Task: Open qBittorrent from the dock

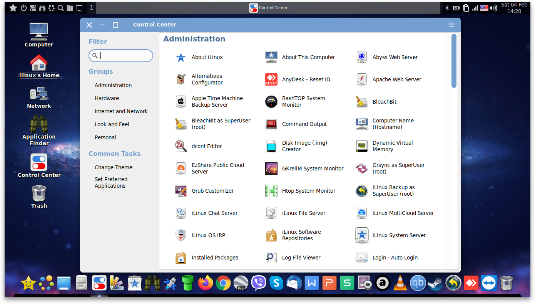Action: pos(418,283)
